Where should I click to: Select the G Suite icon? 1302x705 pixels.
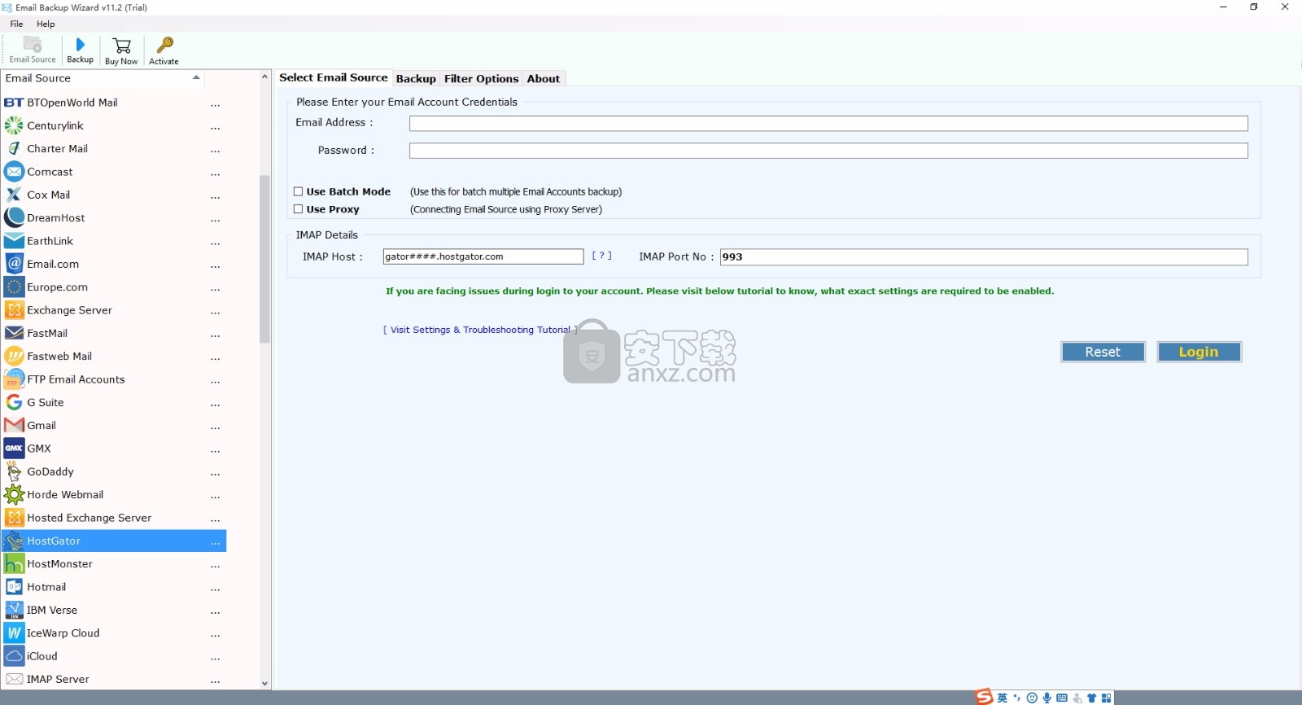coord(14,402)
